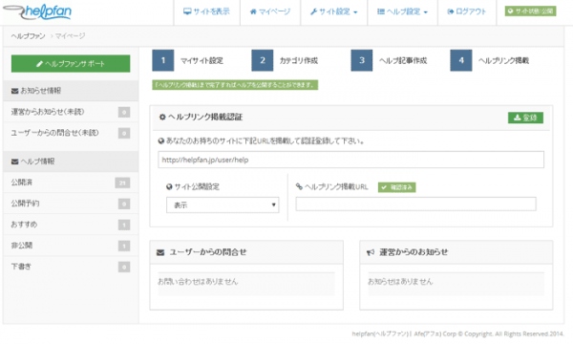Click the gear icon beside ヘルプリンク掲載認証
Image resolution: width=573 pixels, height=344 pixels.
coord(162,118)
